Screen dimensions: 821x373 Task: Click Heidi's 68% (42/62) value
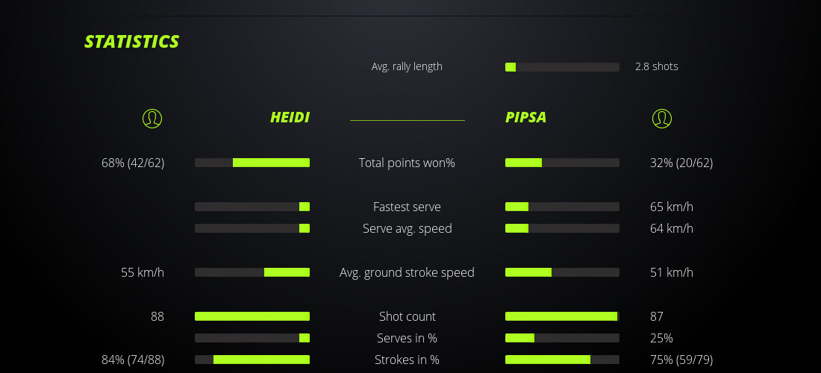[133, 163]
